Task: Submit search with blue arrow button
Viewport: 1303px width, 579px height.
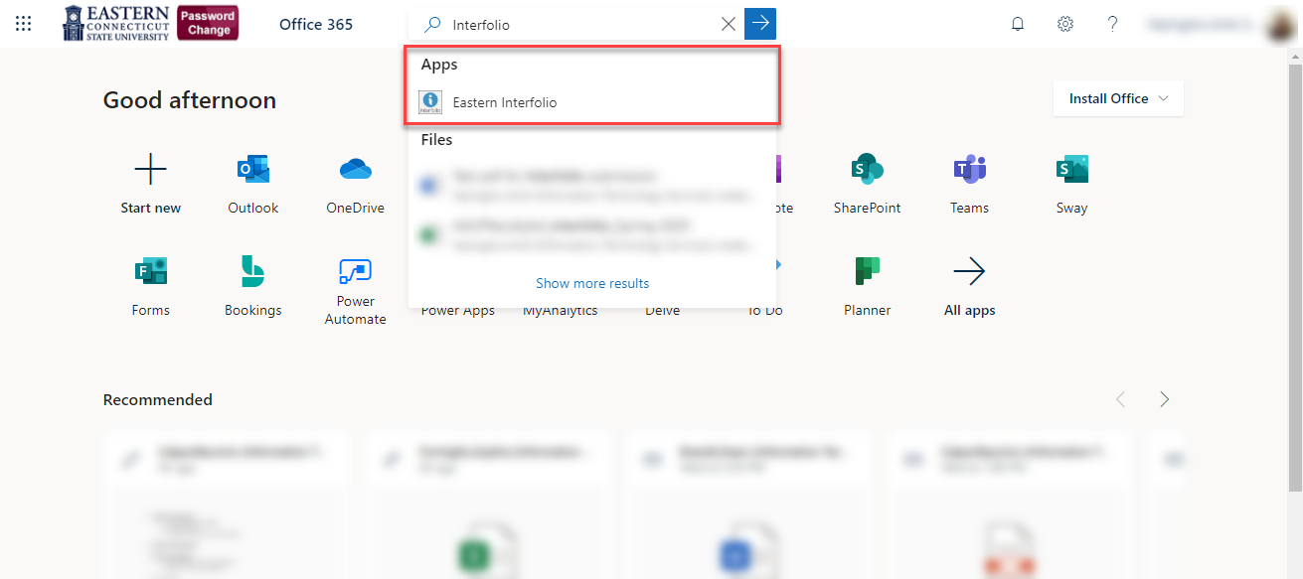Action: (760, 24)
